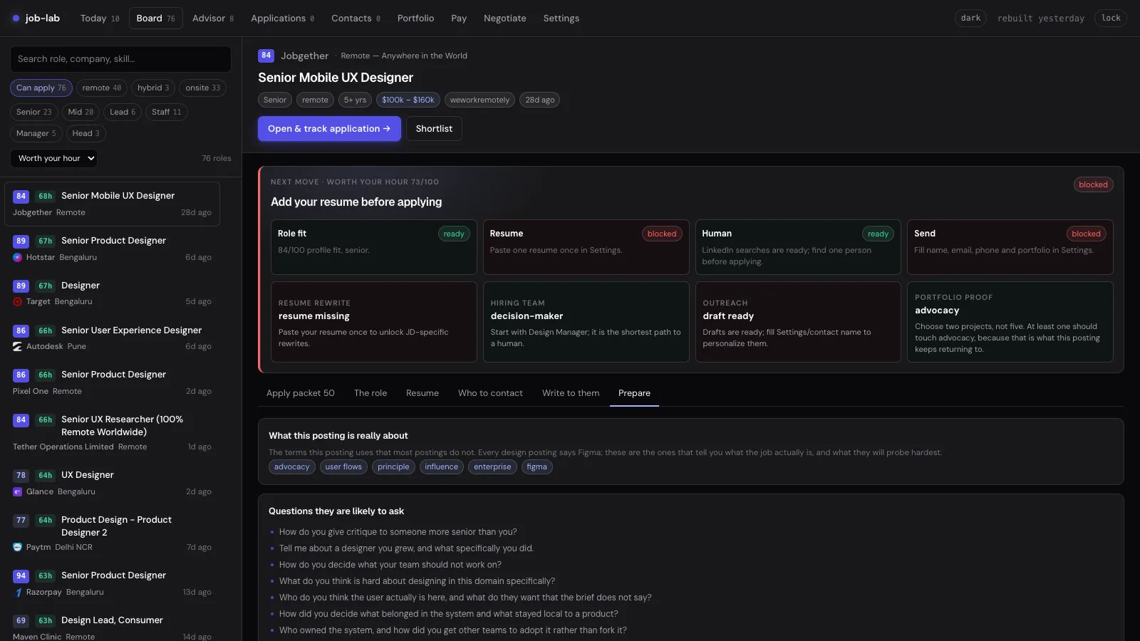Toggle the Manager 5 level filter

pyautogui.click(x=36, y=134)
